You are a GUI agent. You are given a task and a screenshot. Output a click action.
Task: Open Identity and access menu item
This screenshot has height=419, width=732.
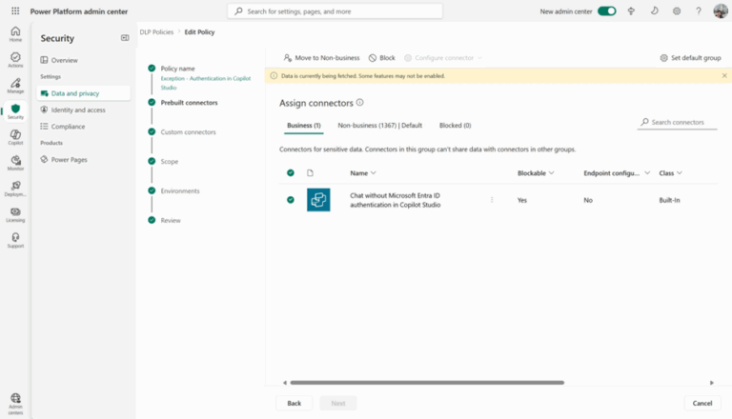(84, 110)
